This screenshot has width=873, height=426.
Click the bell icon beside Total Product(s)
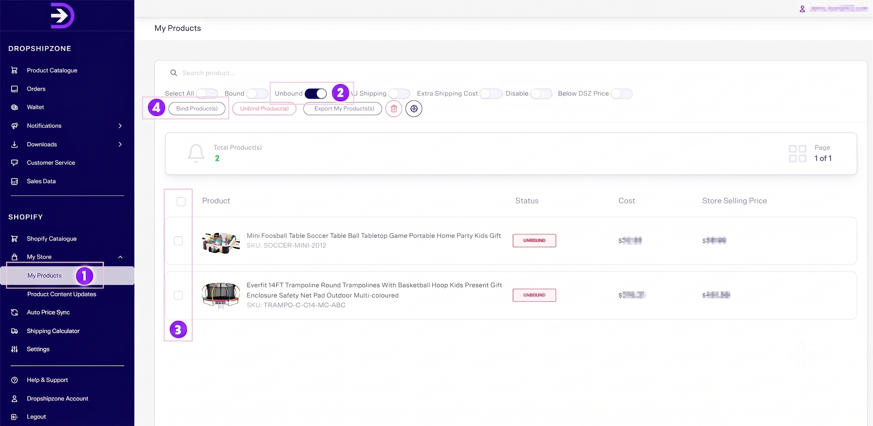tap(196, 154)
